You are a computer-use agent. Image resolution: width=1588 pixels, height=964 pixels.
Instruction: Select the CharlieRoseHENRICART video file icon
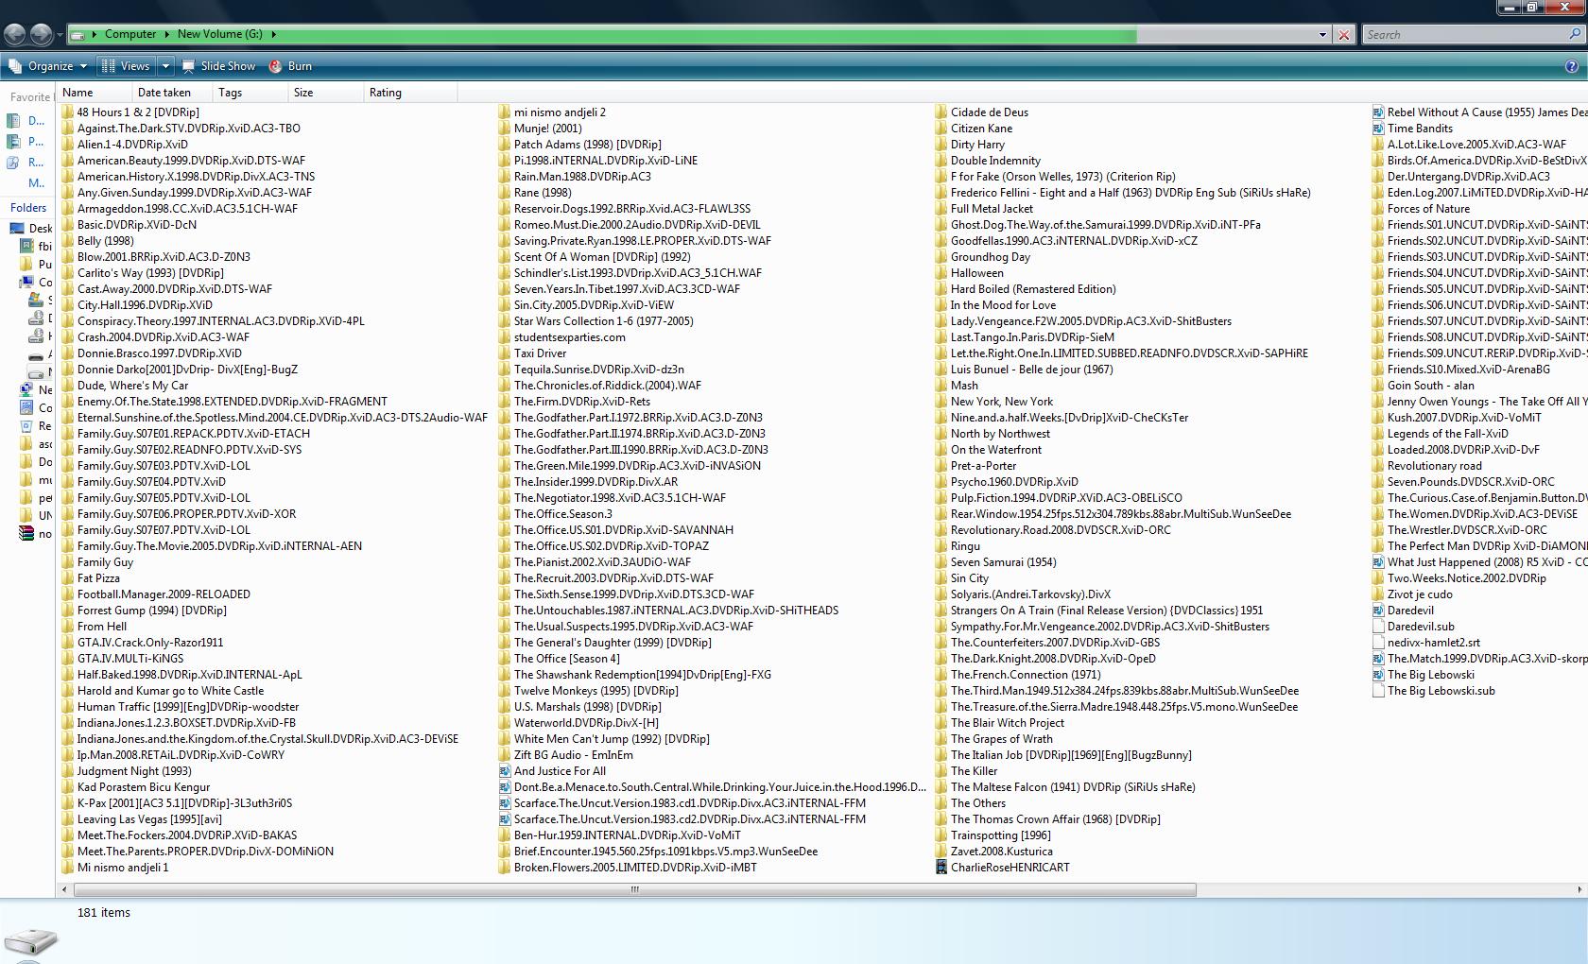[x=941, y=867]
